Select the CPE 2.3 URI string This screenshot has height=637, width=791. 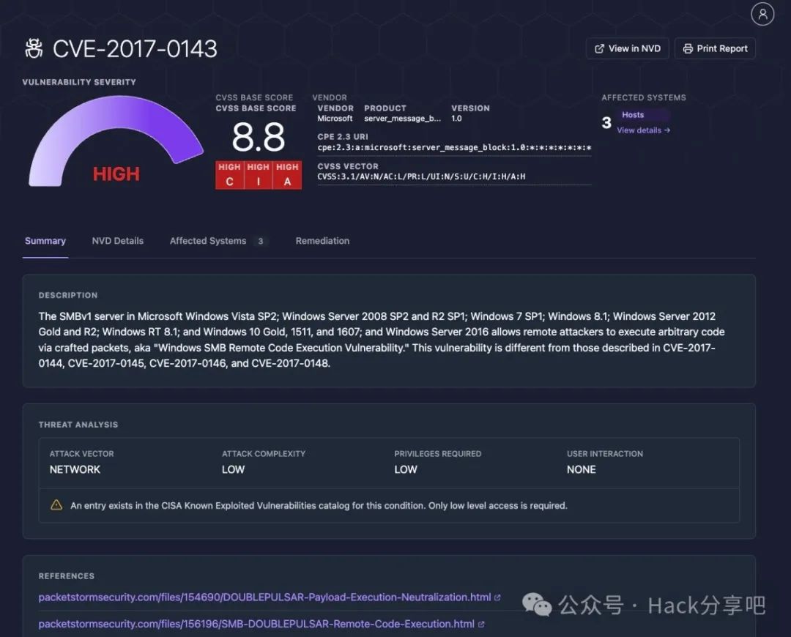coord(454,148)
